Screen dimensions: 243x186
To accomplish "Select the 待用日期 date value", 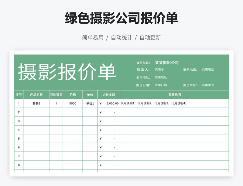I will tap(161, 85).
